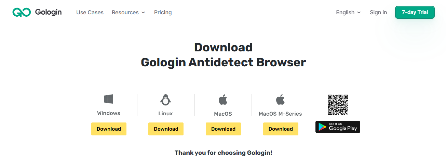Open the Use Cases menu item

pos(90,13)
